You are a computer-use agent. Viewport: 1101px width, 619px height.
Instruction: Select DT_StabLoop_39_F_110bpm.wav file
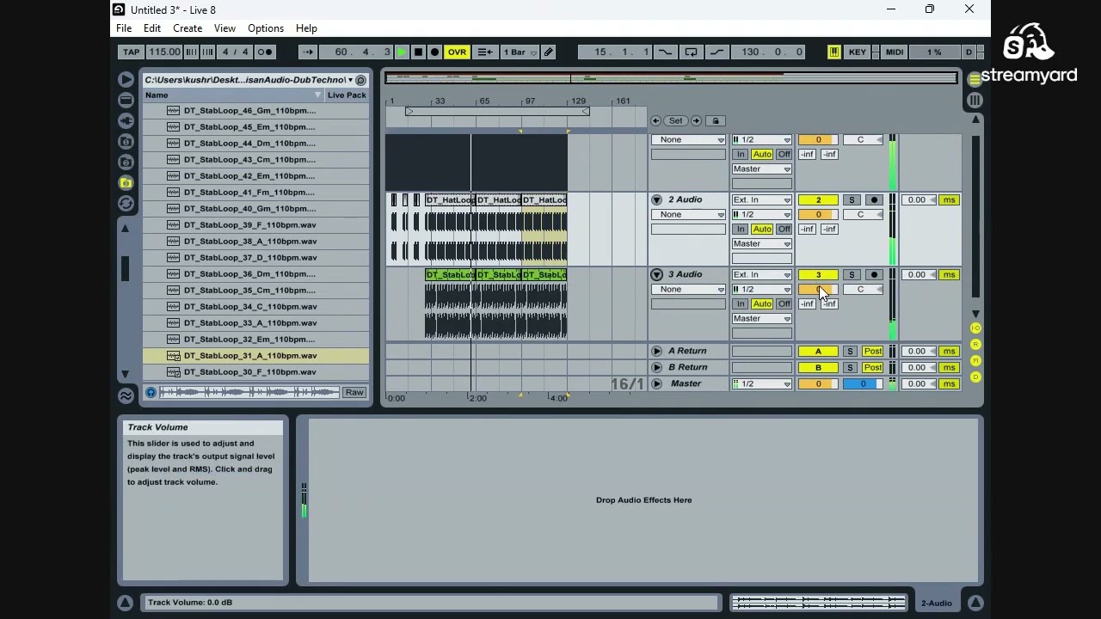[x=256, y=225]
